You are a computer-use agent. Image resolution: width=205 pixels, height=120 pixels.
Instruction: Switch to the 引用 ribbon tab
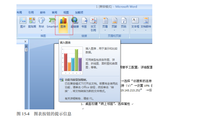point(31,13)
